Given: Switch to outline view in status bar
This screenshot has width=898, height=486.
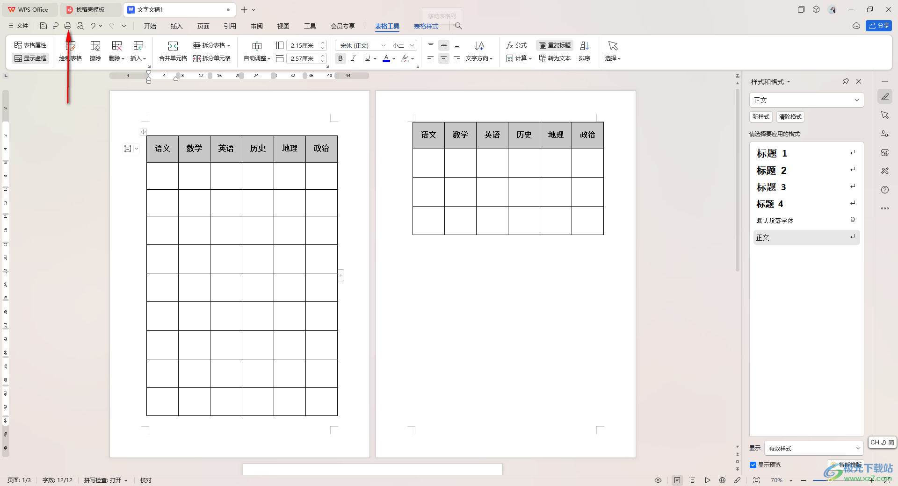Looking at the screenshot, I should coord(692,480).
